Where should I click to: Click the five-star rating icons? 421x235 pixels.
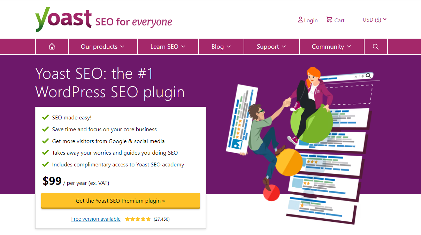(x=138, y=219)
